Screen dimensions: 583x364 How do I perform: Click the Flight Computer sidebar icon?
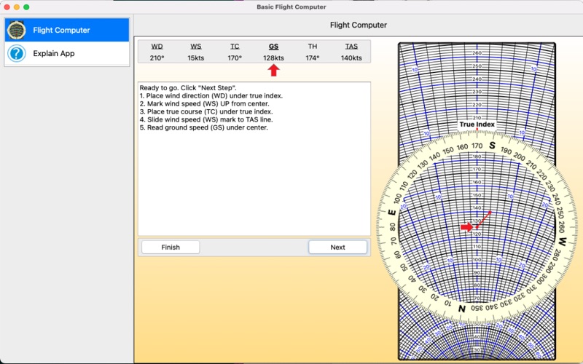click(16, 31)
